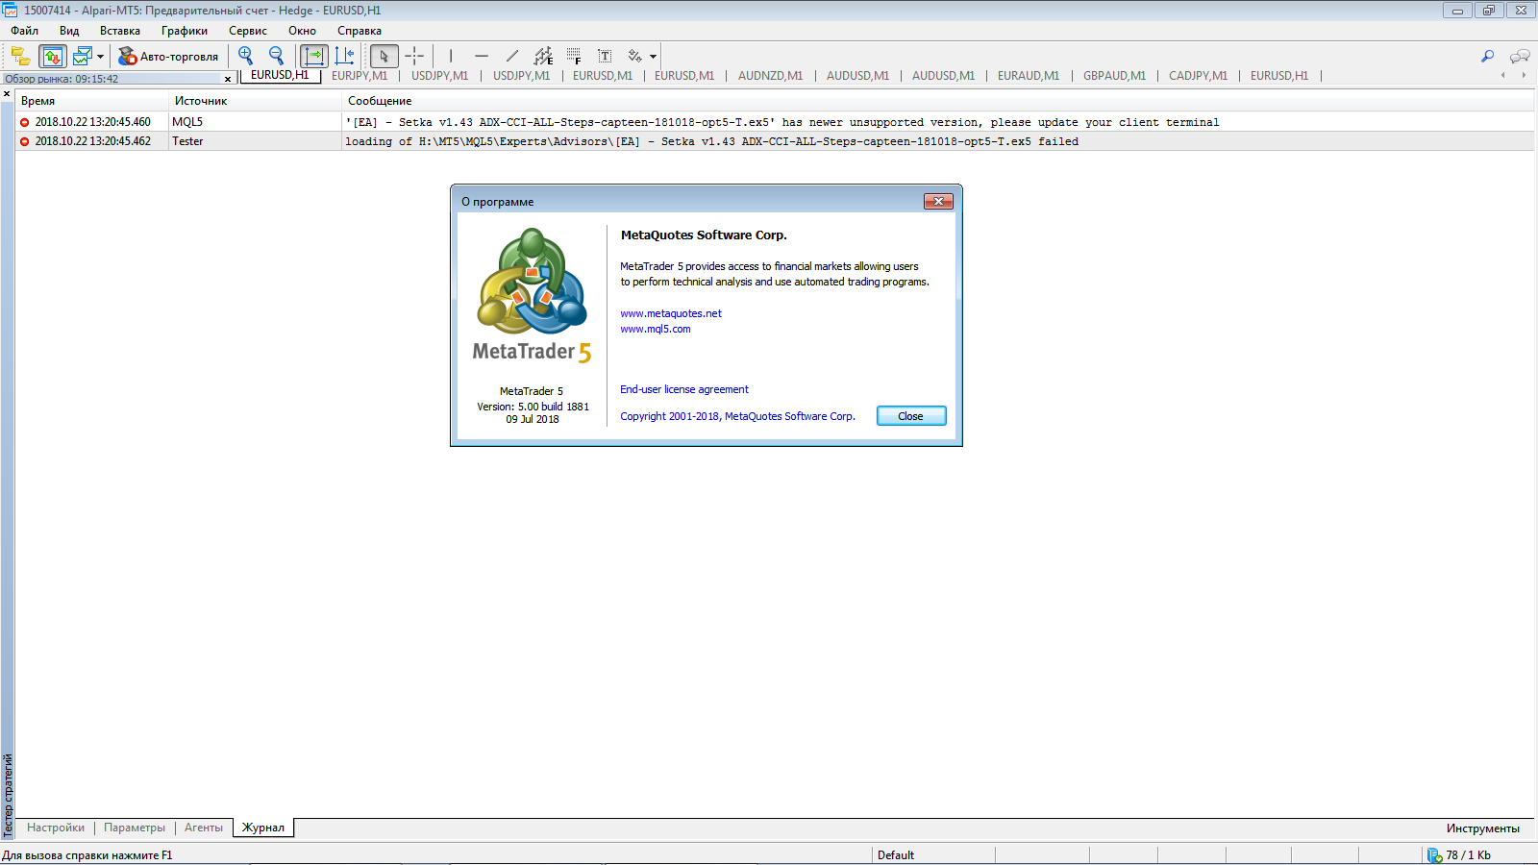Open the search magnifier in toolbar

pyautogui.click(x=1487, y=57)
